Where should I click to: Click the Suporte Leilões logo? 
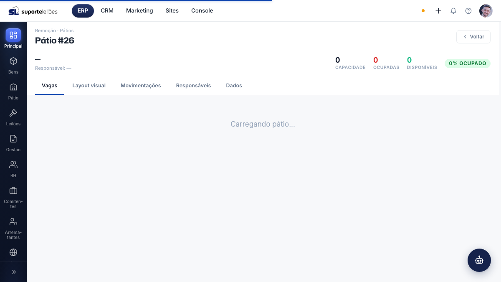[33, 11]
